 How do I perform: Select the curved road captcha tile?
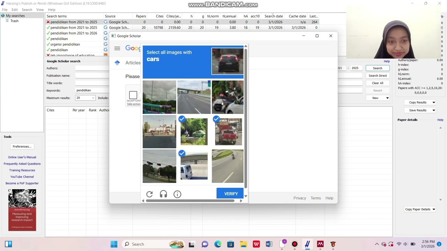pos(228,166)
